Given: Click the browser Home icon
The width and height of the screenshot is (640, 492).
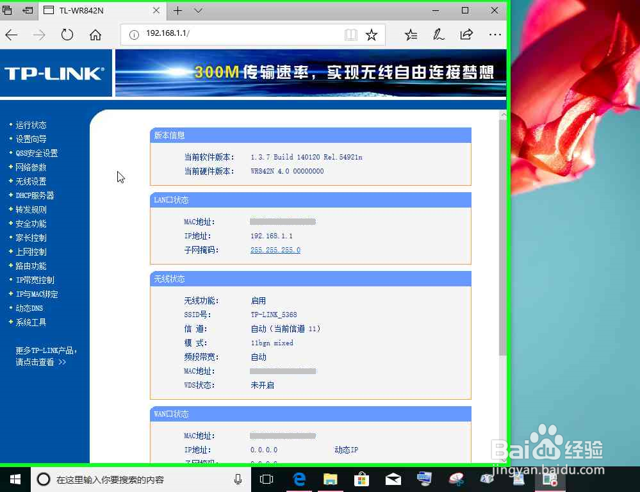Looking at the screenshot, I should pos(95,35).
